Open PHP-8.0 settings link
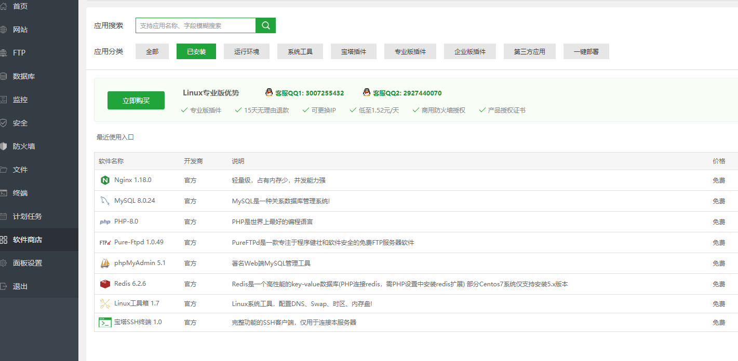The height and width of the screenshot is (361, 738). tap(126, 221)
